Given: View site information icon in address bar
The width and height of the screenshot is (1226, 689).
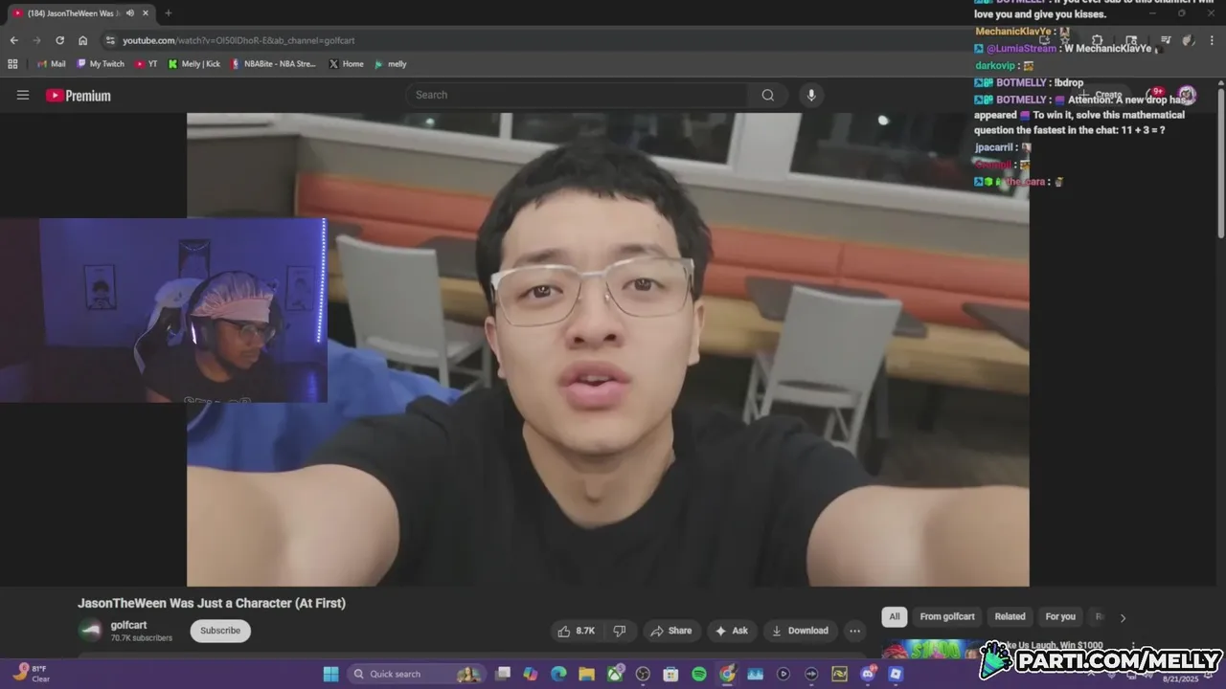Looking at the screenshot, I should pos(110,40).
